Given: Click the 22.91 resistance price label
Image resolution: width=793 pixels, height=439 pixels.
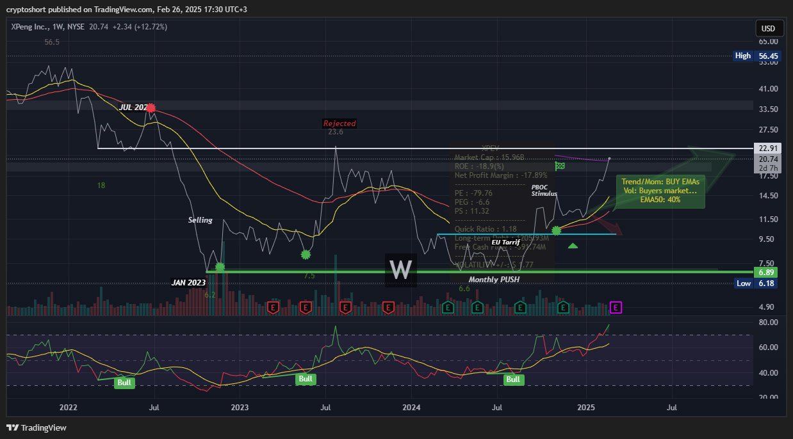Looking at the screenshot, I should click(767, 148).
